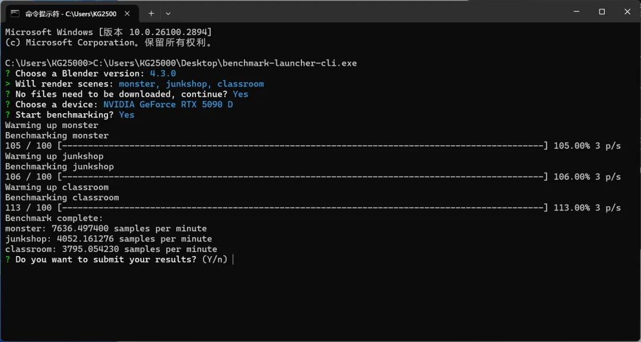Click the NVIDIA GeForce RTX 5090 D text

[x=168, y=104]
